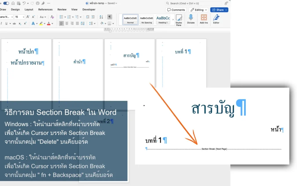The width and height of the screenshot is (297, 186).
Task: Click the distributed alignment icon
Action: [x=83, y=23]
